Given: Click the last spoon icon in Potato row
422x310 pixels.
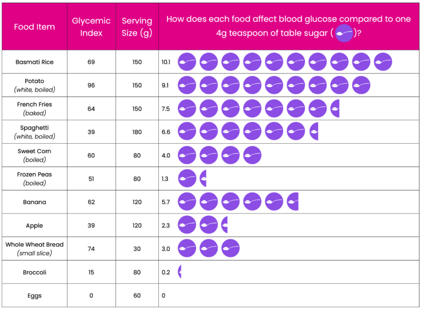Looking at the screenshot, I should (x=361, y=85).
